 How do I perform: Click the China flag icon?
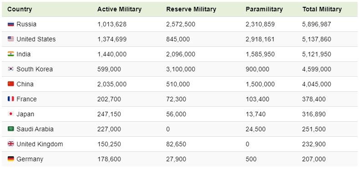coord(11,84)
